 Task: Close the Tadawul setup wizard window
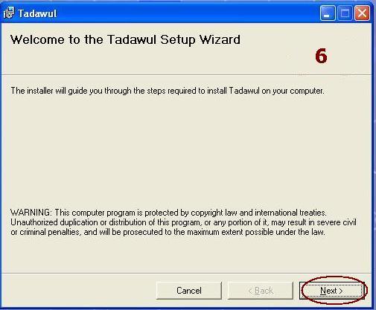[362, 13]
